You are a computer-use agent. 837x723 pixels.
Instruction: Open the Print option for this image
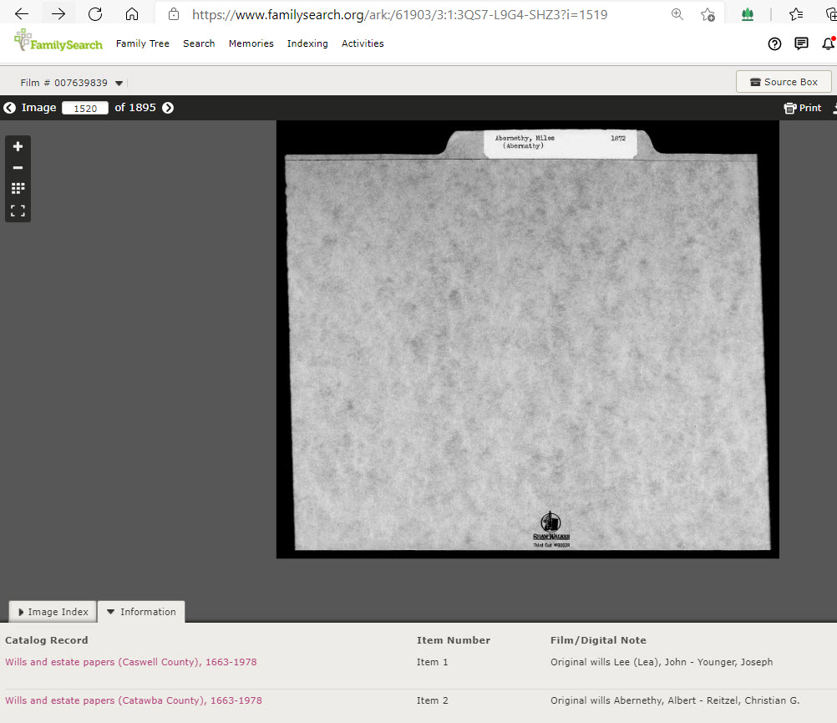pyautogui.click(x=802, y=107)
